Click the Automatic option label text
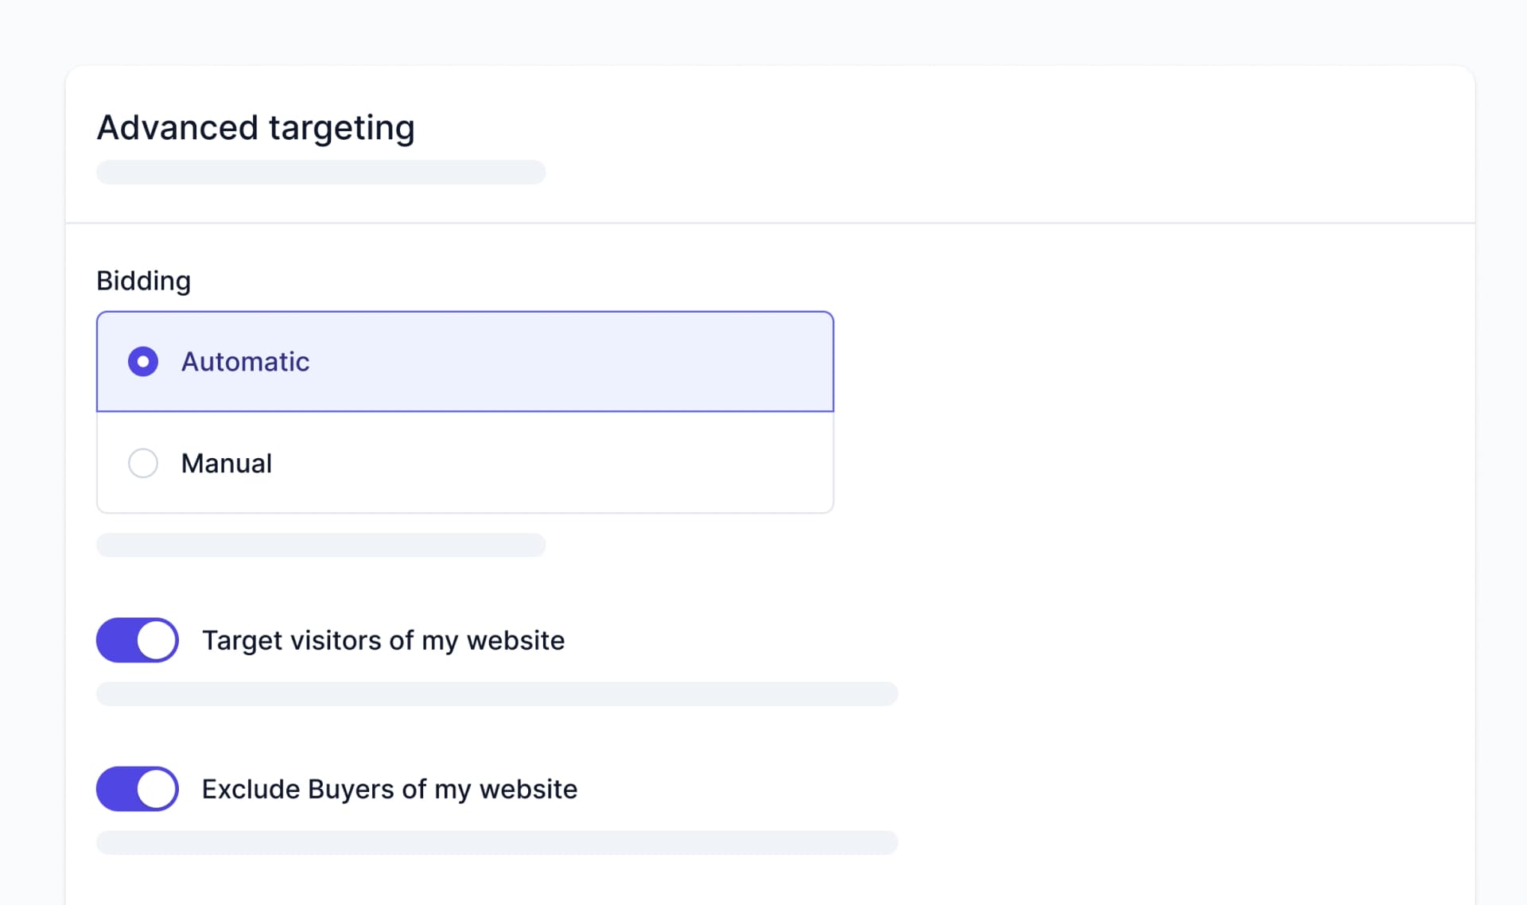This screenshot has height=905, width=1527. [245, 362]
